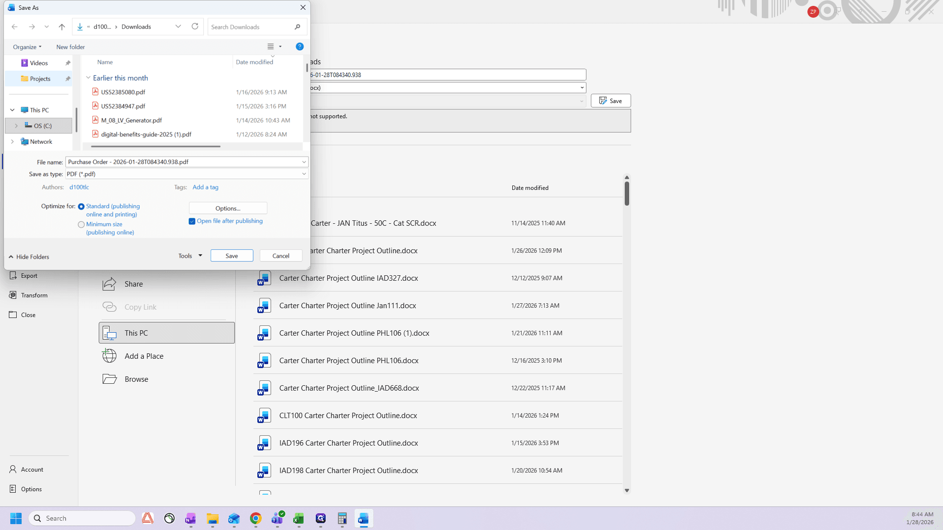The width and height of the screenshot is (943, 530).
Task: Collapse the Earlier this month group
Action: (x=88, y=78)
